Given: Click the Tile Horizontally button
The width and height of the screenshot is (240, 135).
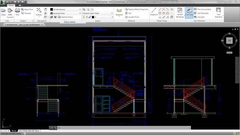Looking at the screenshot, I should click(203, 9).
